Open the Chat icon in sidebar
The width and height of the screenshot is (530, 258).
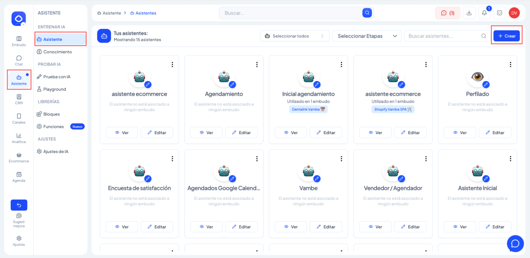[x=19, y=60]
